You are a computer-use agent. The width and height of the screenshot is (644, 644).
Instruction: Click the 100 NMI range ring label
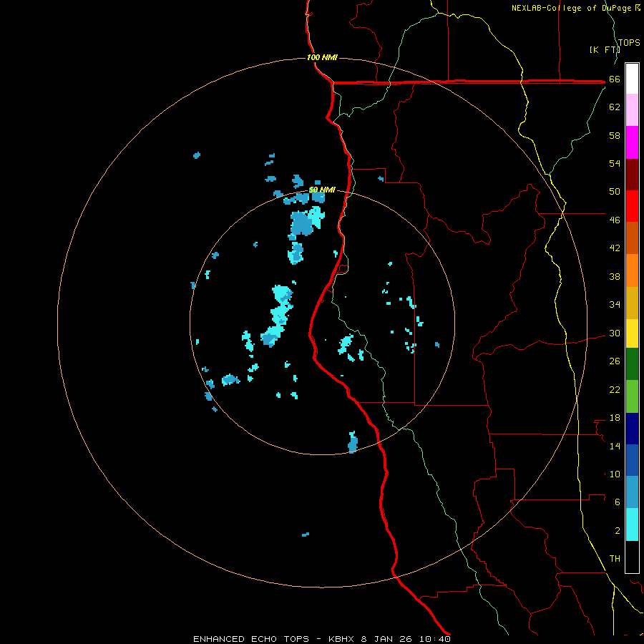323,57
